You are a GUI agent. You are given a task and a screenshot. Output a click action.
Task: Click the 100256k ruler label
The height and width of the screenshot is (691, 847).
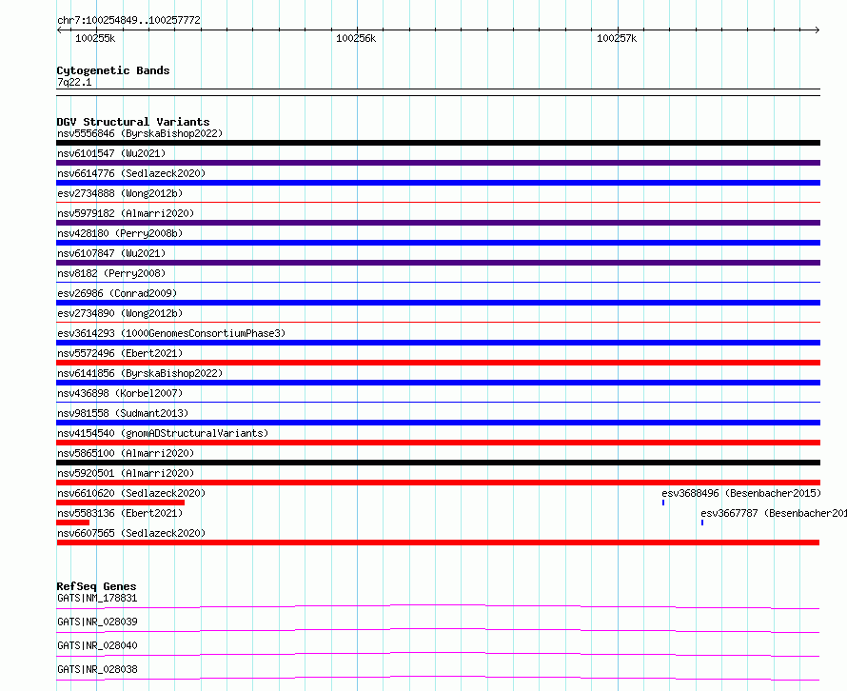click(x=356, y=38)
